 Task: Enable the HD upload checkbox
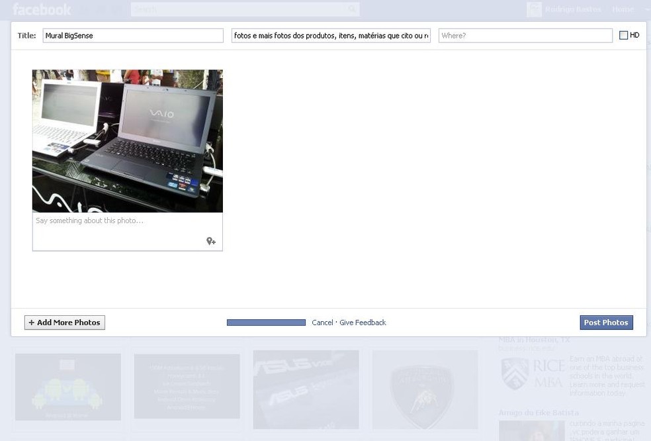[x=623, y=34]
